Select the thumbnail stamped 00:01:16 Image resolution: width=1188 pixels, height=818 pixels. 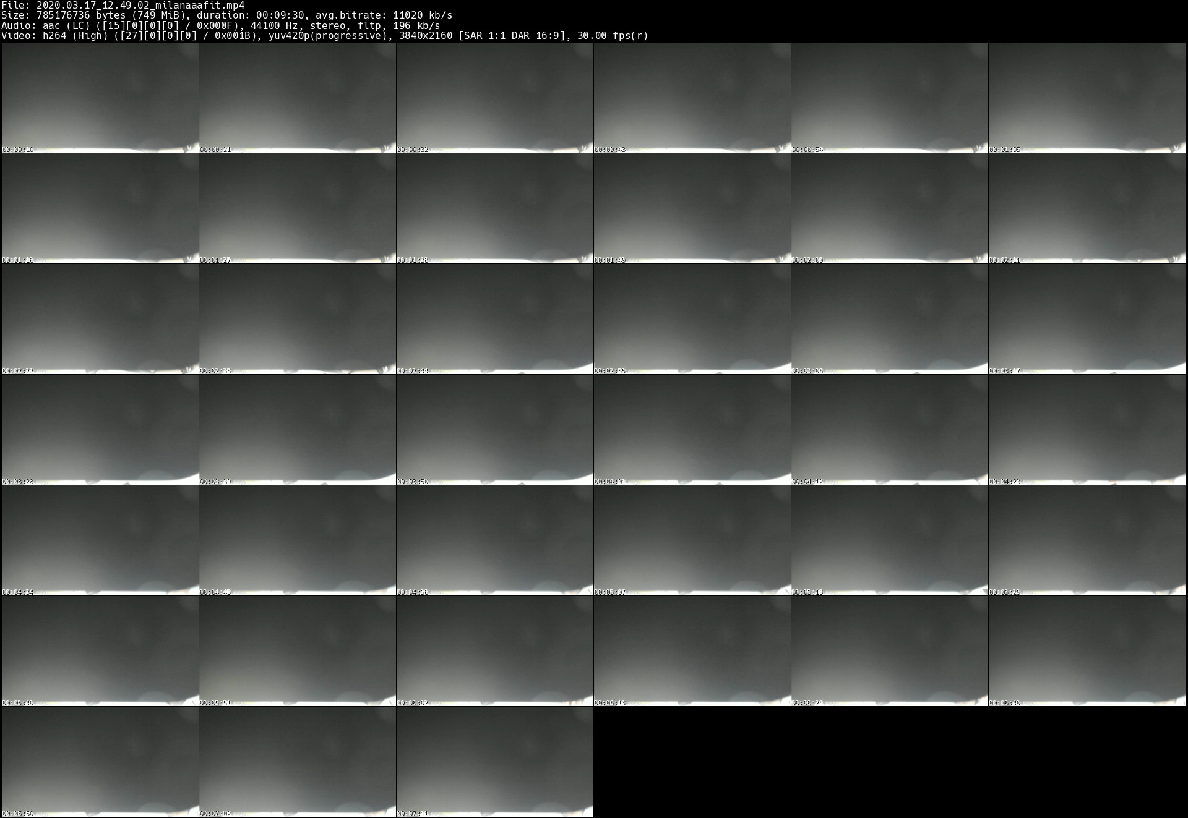100,208
